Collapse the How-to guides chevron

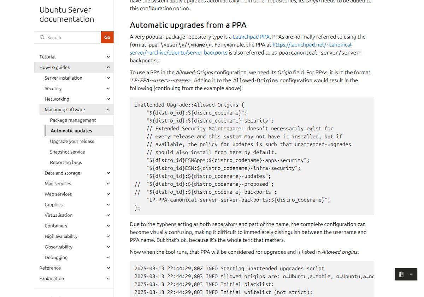point(108,67)
